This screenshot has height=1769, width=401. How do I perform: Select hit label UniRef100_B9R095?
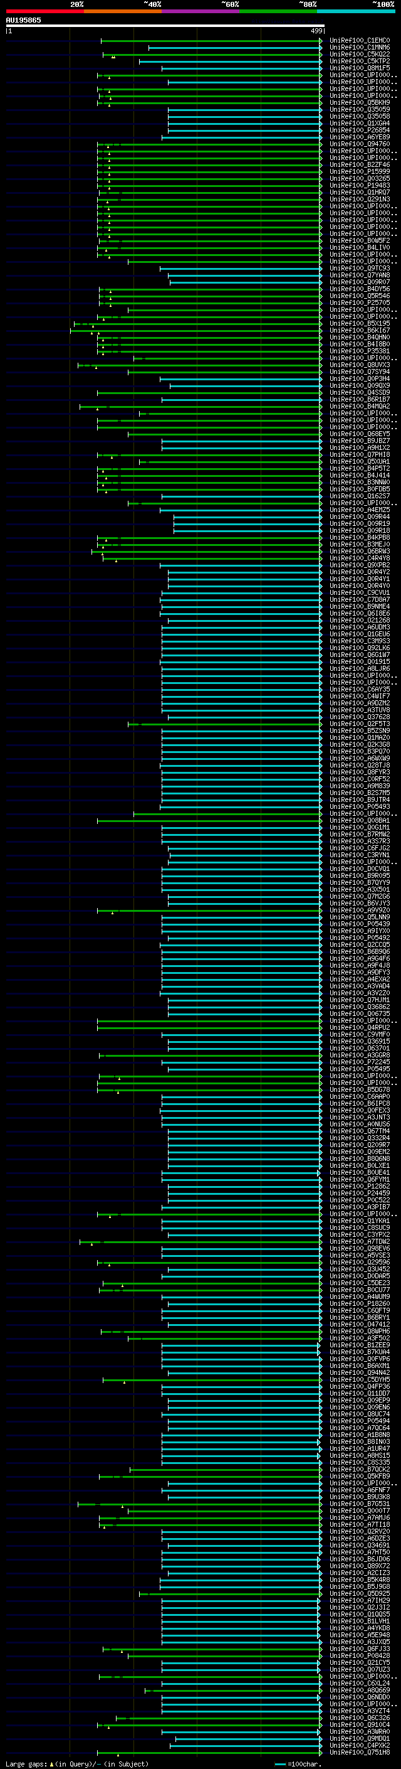[359, 875]
